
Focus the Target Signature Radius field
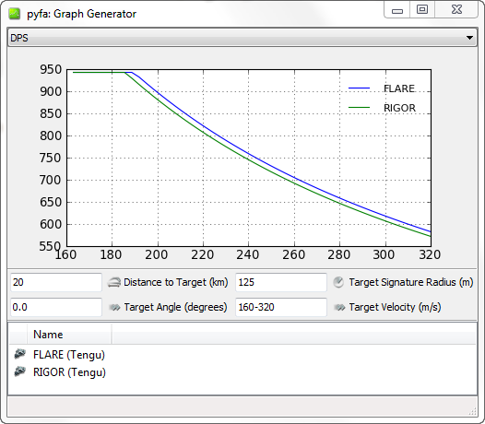pos(281,282)
